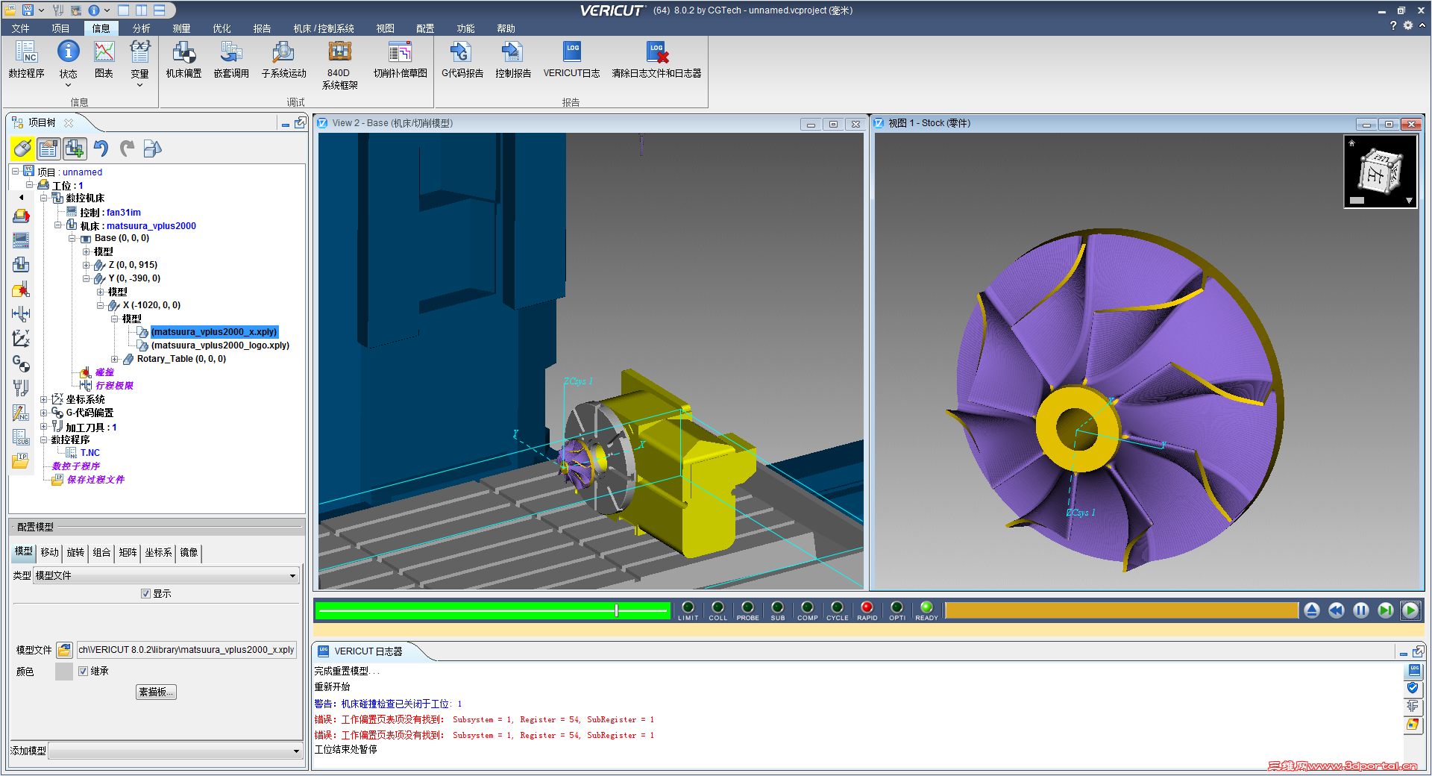Toggle the 继承 inherit color checkbox
Image resolution: width=1432 pixels, height=776 pixels.
click(x=84, y=671)
